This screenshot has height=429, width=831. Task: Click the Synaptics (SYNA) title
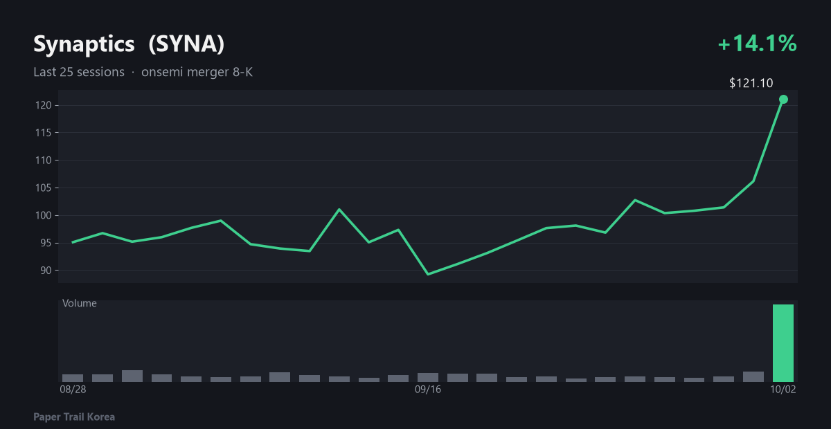129,44
